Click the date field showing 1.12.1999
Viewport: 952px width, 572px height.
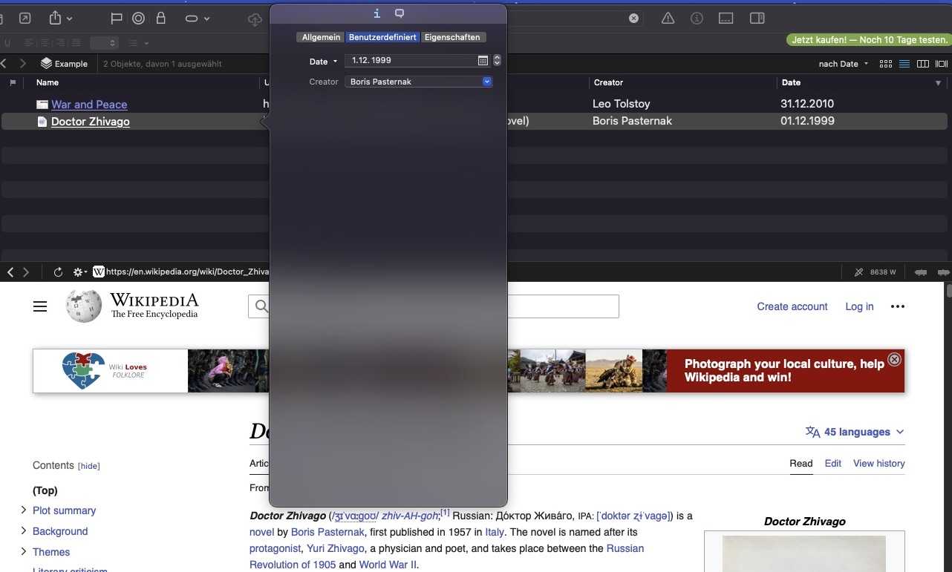(410, 61)
